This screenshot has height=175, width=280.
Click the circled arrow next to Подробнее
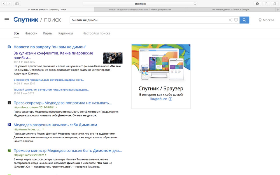(170, 99)
